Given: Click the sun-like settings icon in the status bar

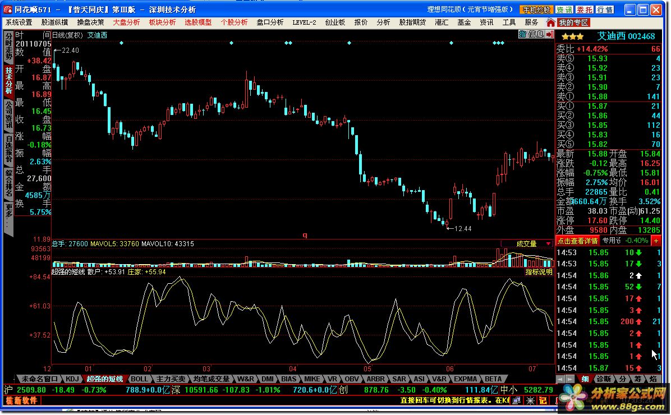Looking at the screenshot, I should [x=530, y=400].
